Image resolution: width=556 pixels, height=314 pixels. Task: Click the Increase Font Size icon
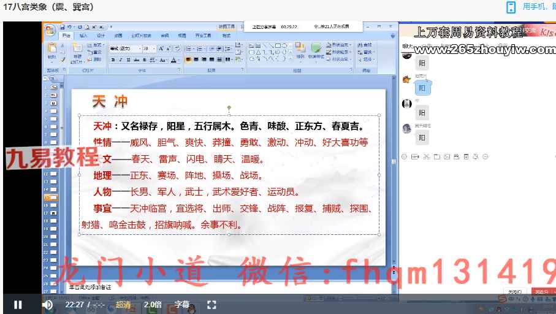tap(161, 48)
